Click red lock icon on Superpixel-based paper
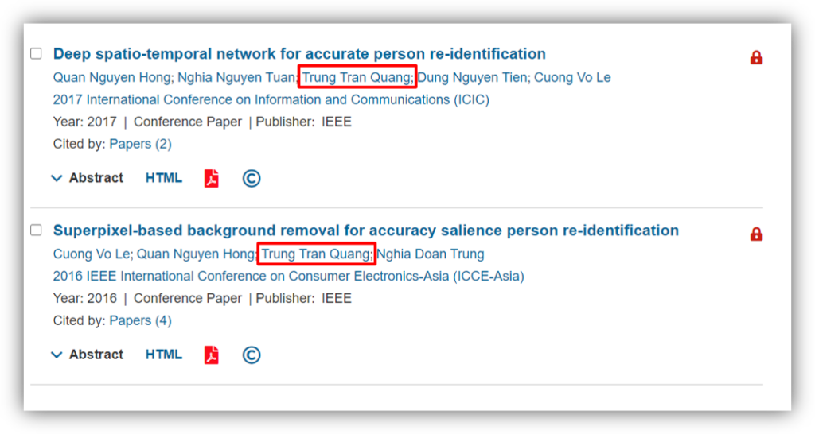Image resolution: width=815 pixels, height=434 pixels. [x=756, y=234]
